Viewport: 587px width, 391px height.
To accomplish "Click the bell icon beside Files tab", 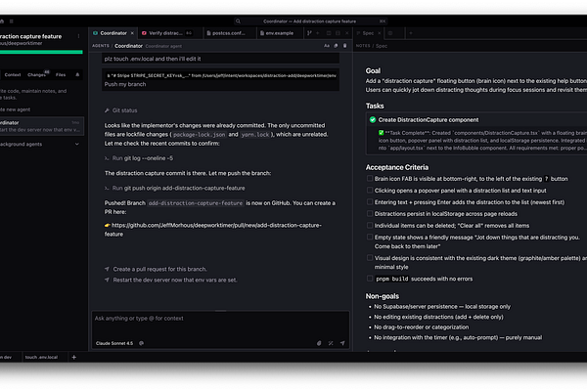I will pyautogui.click(x=77, y=75).
